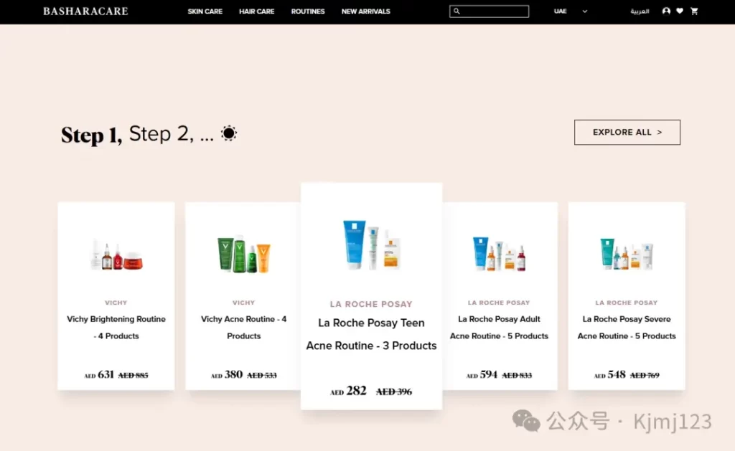Click Vichy Acne Routine - 4 Products title
Image resolution: width=735 pixels, height=451 pixels.
[244, 328]
